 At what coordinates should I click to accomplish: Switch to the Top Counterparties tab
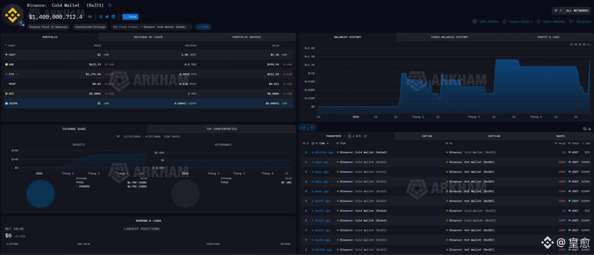coord(221,129)
